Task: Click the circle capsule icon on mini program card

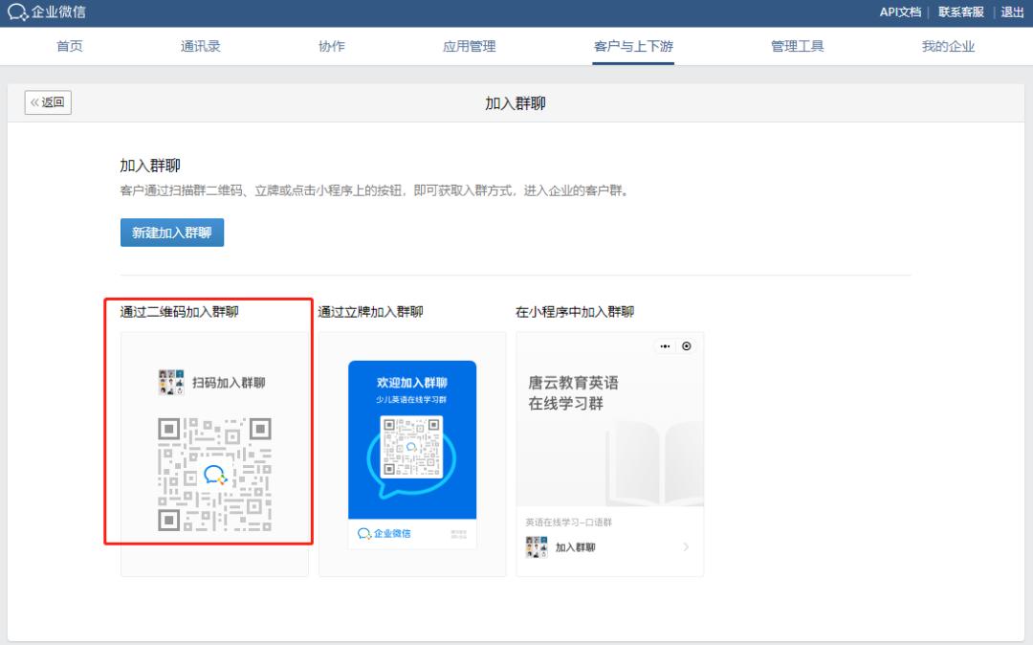Action: click(687, 345)
